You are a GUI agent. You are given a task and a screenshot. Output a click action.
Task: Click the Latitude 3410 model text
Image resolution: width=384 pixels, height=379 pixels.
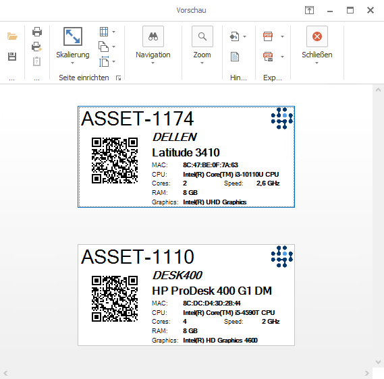186,152
